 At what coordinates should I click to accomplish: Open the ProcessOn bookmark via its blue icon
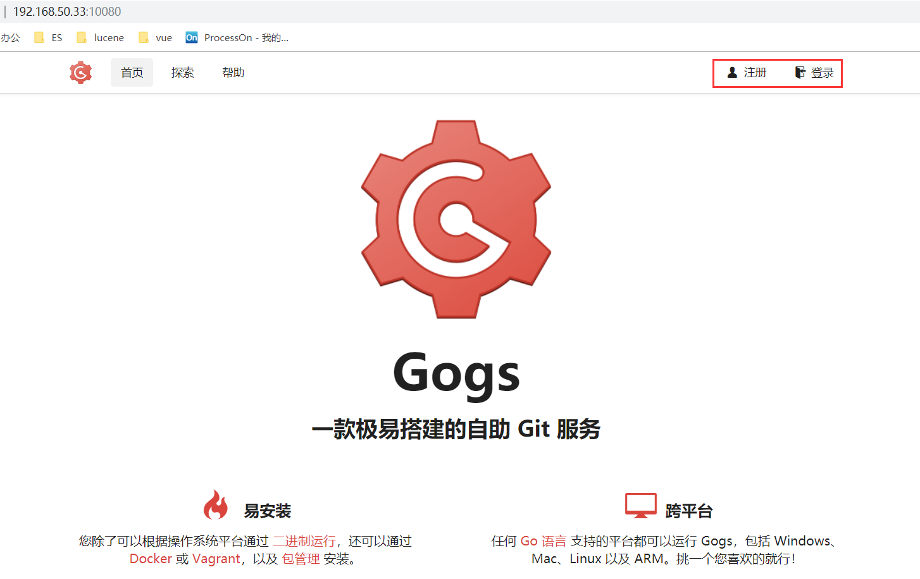coord(191,37)
